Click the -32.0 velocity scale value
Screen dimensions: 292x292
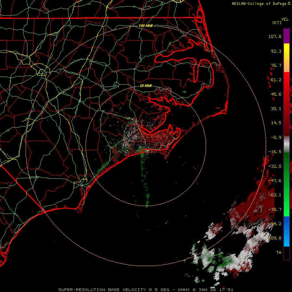pyautogui.click(x=275, y=166)
